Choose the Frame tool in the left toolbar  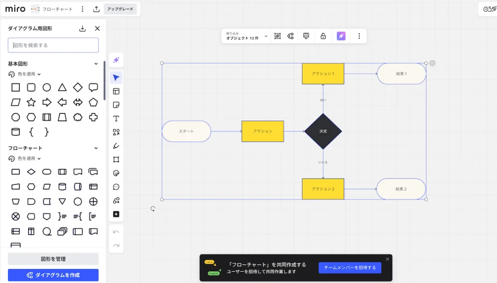pyautogui.click(x=116, y=159)
